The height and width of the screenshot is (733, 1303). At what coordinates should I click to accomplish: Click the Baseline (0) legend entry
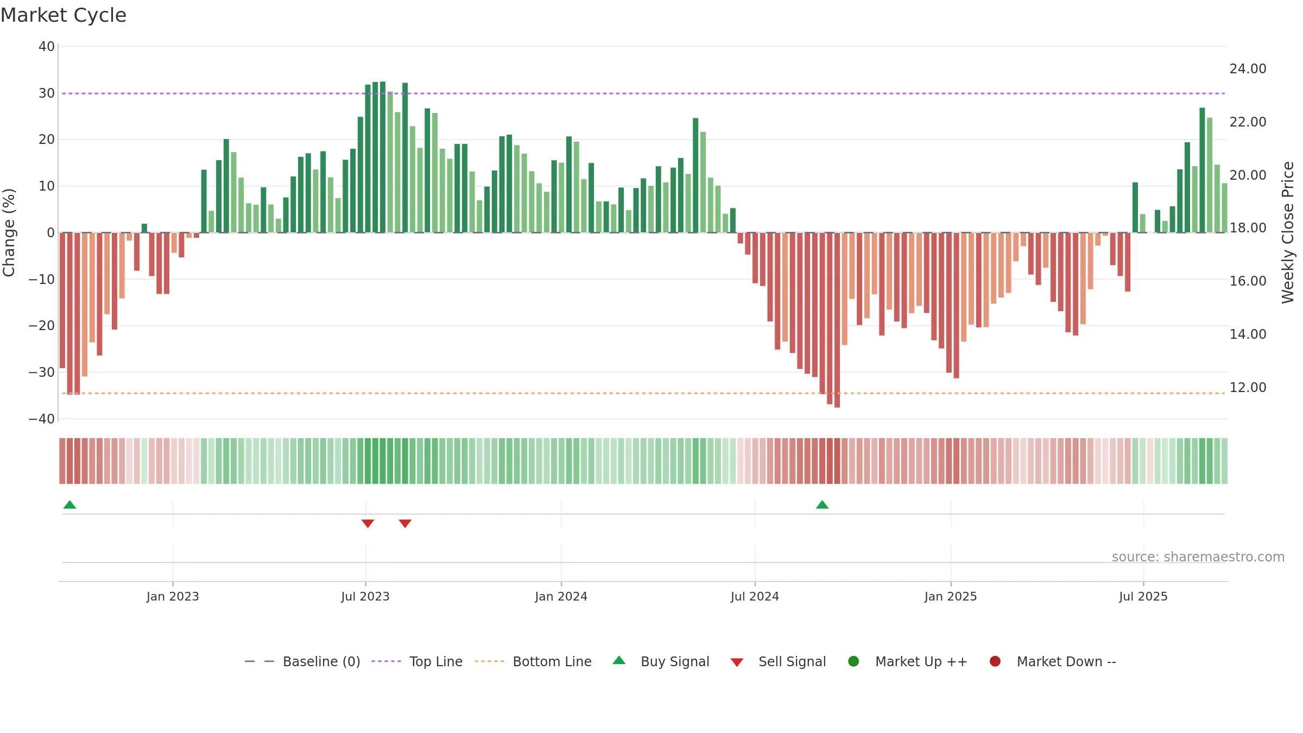302,661
